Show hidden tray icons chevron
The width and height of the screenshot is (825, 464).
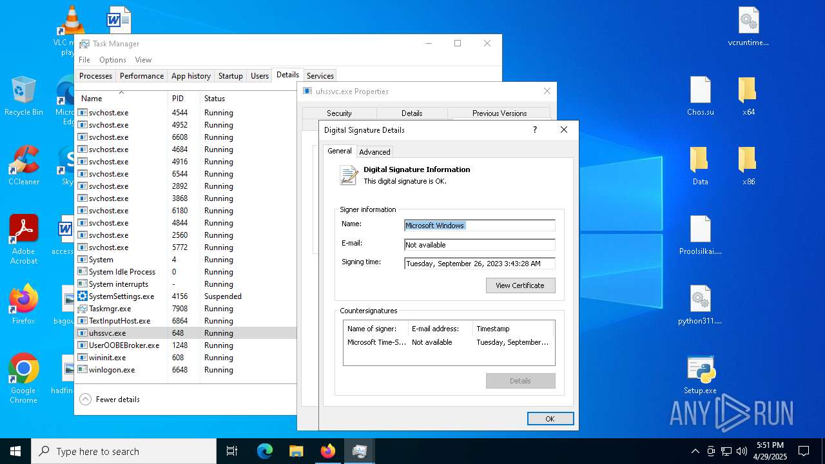[695, 451]
